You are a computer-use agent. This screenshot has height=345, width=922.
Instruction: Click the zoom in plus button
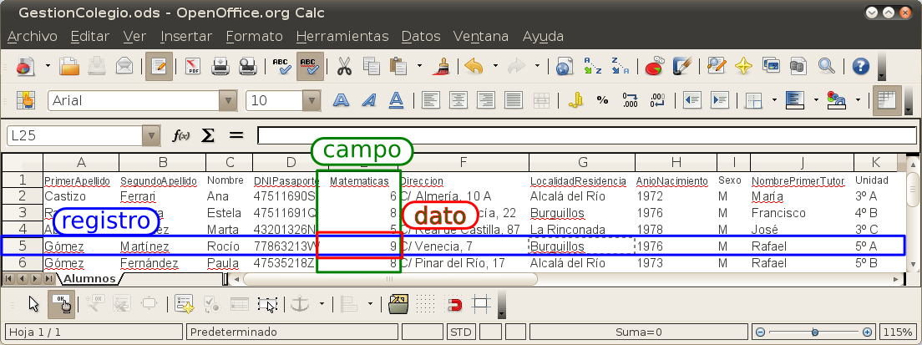click(x=868, y=332)
